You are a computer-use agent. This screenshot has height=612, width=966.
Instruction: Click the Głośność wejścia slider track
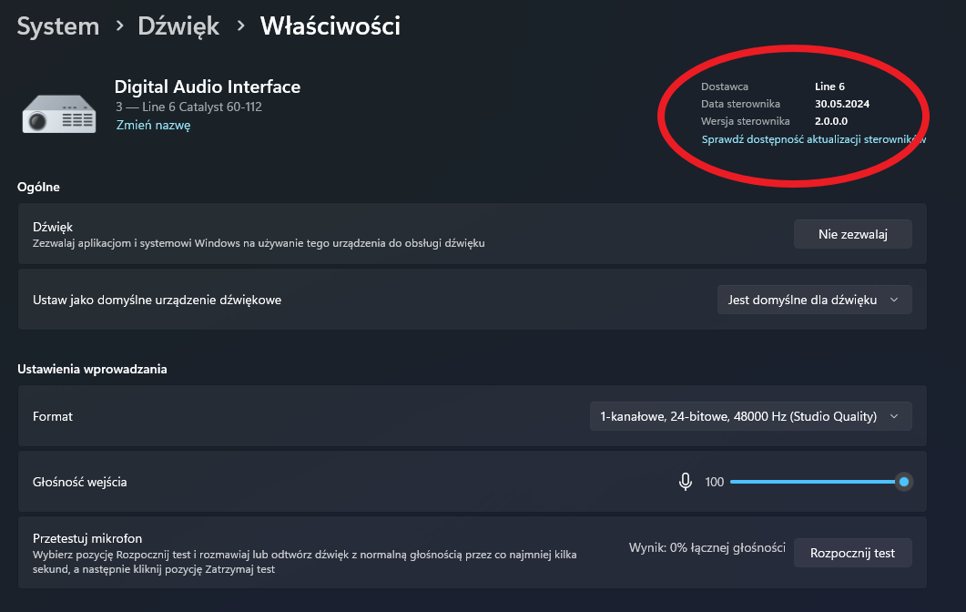coord(810,482)
